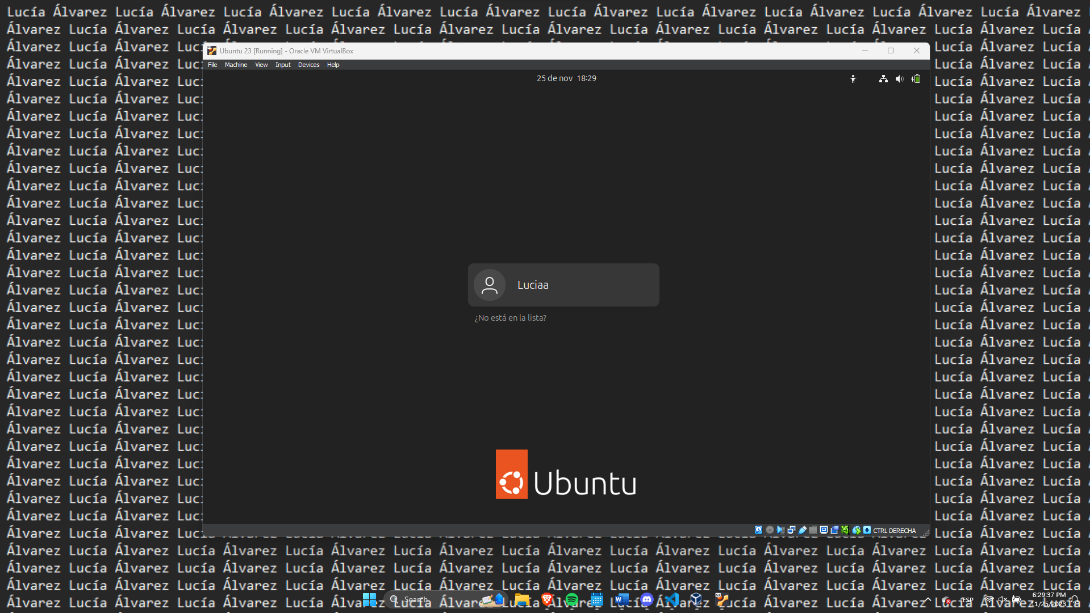Open the USB devices status icon
The image size is (1090, 613).
[802, 530]
